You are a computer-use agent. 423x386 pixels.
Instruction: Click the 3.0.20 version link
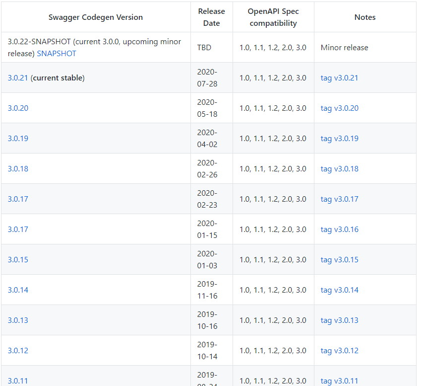(x=18, y=108)
